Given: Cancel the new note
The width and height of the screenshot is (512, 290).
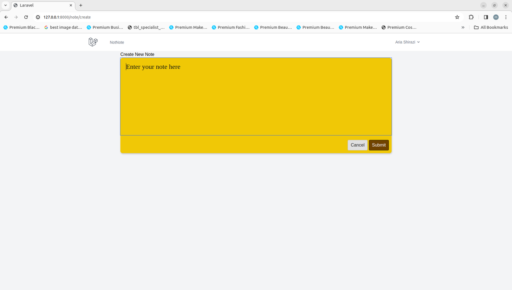Looking at the screenshot, I should point(358,145).
